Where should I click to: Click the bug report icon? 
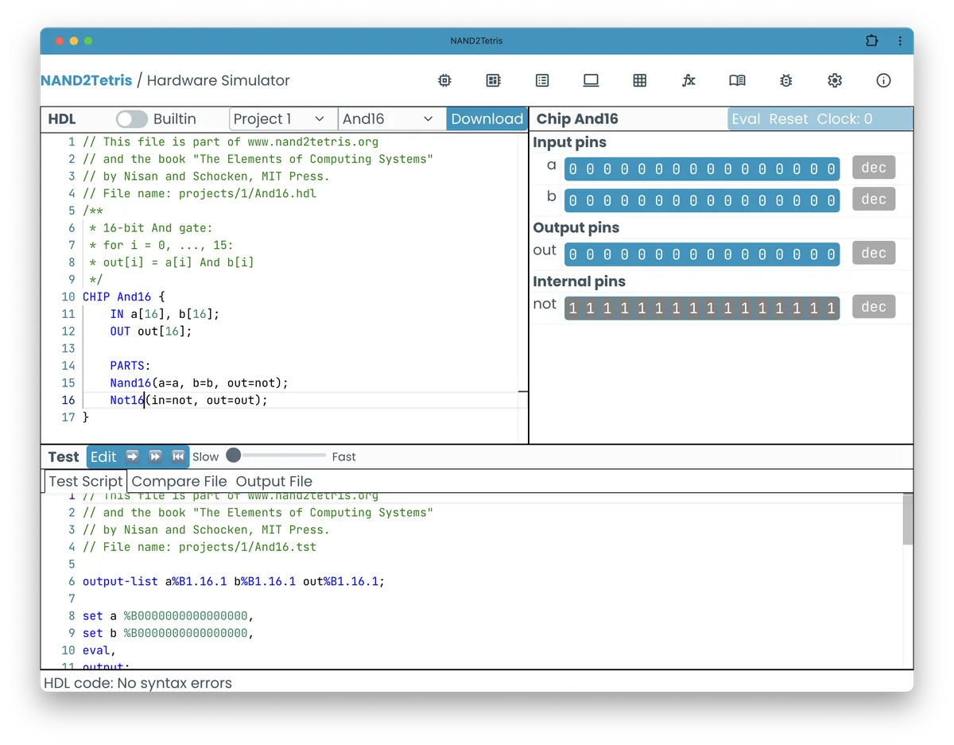[786, 80]
